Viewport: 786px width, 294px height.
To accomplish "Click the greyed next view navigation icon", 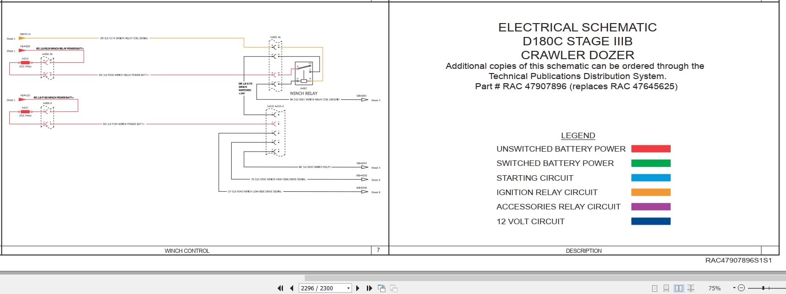I will (x=394, y=288).
